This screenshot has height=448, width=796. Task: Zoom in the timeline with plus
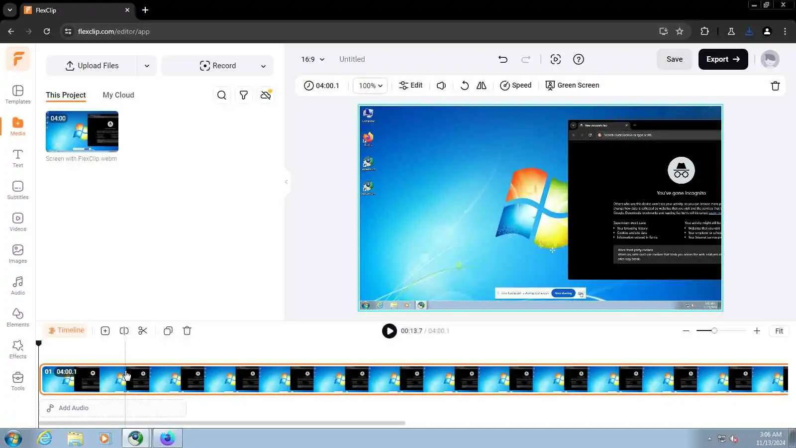coord(757,331)
